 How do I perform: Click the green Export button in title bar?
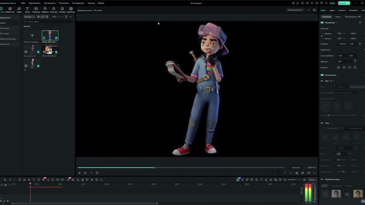[x=344, y=3]
